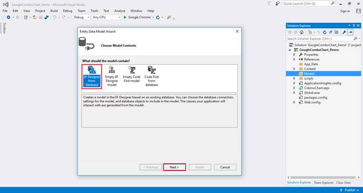Click the Solution Explorer Properties wrench icon
Image resolution: width=363 pixels, height=193 pixels.
pos(344,32)
